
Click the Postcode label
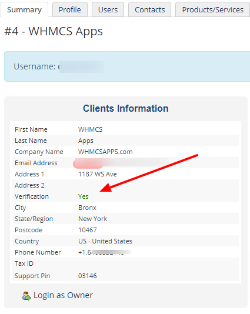(28, 230)
